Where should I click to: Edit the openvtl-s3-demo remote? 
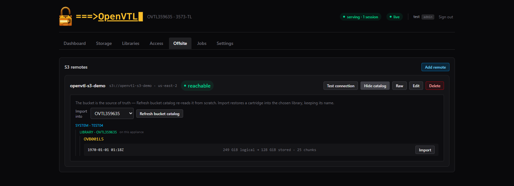tap(416, 86)
